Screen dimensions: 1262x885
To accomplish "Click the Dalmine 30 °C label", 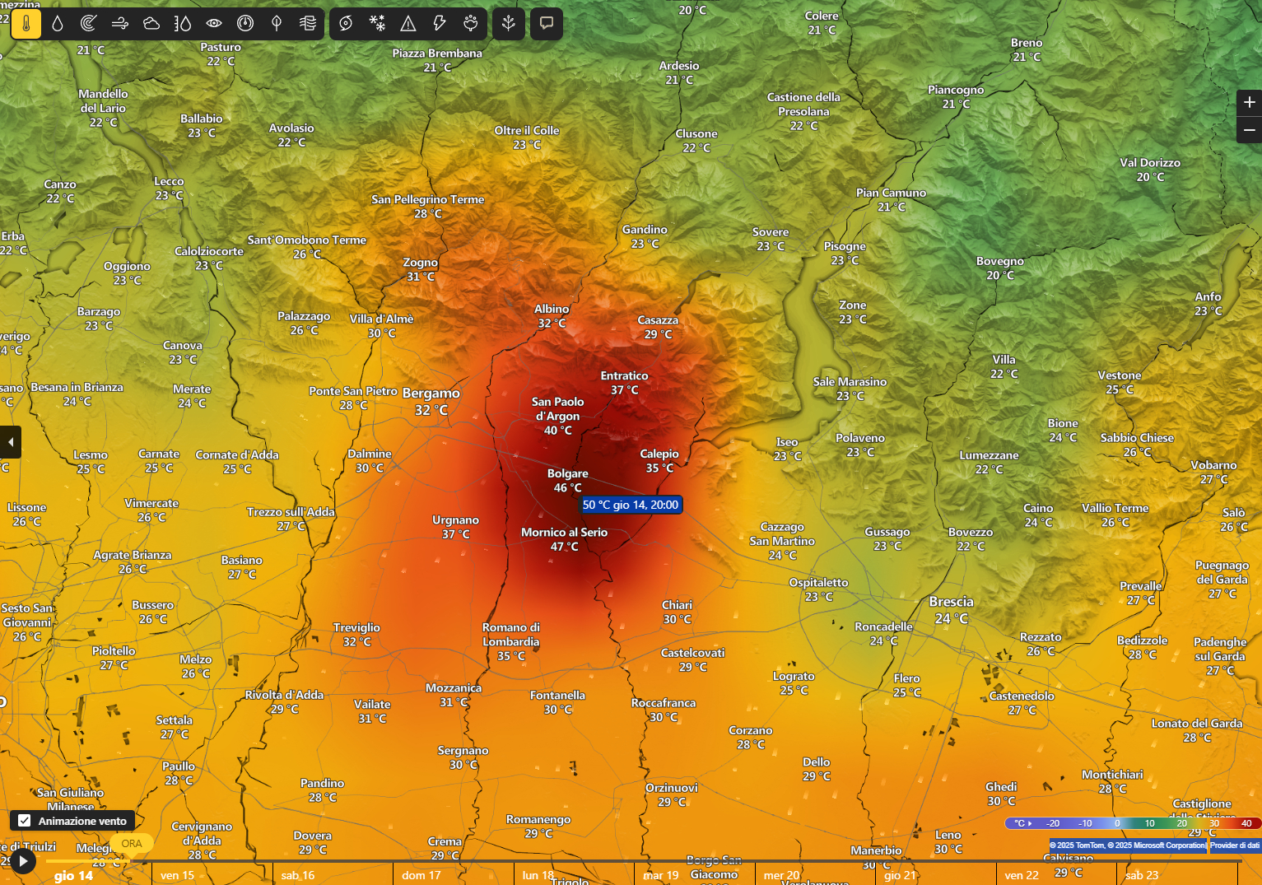I will coord(370,461).
